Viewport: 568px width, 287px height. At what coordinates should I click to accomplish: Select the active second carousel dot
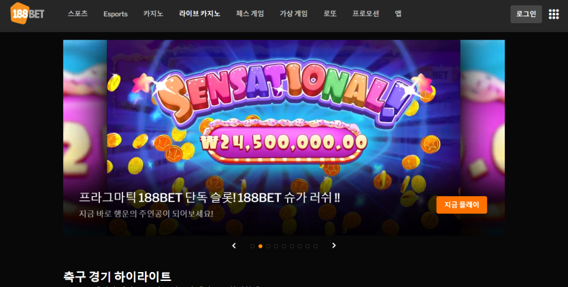[261, 246]
